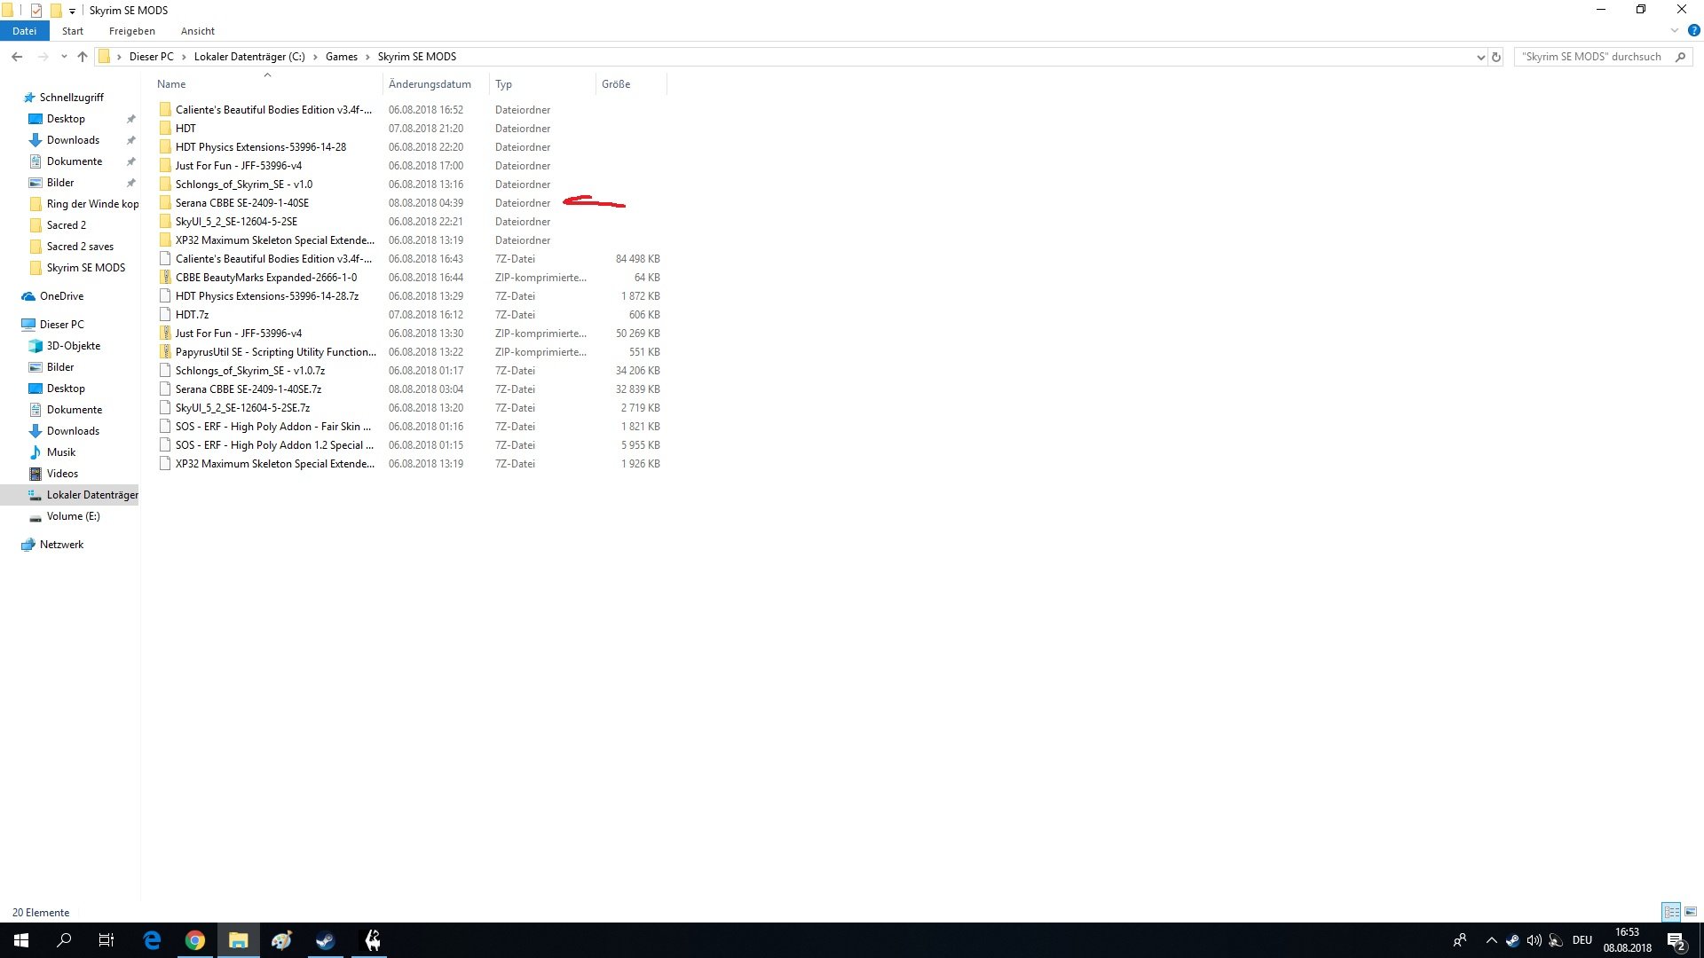Open Steam from the taskbar
The height and width of the screenshot is (958, 1704).
[x=326, y=940]
